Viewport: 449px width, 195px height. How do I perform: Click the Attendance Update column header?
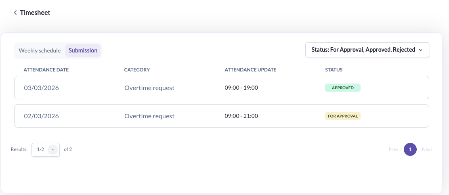pos(250,70)
